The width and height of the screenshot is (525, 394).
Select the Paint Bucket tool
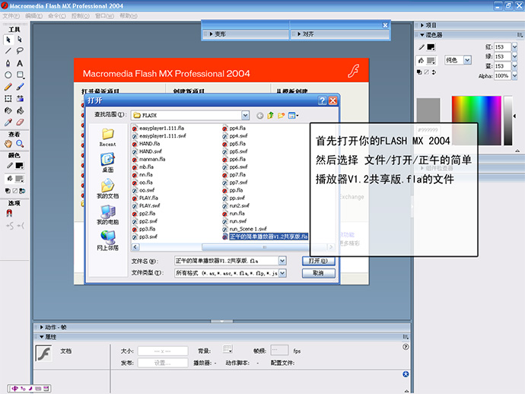(20, 110)
